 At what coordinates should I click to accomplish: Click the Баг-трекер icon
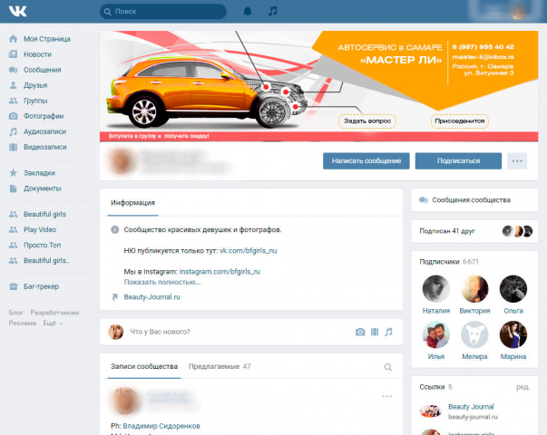[x=14, y=286]
